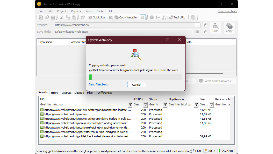The height and width of the screenshot is (154, 273).
Task: Sort by the Size column header
Action: (x=206, y=99)
